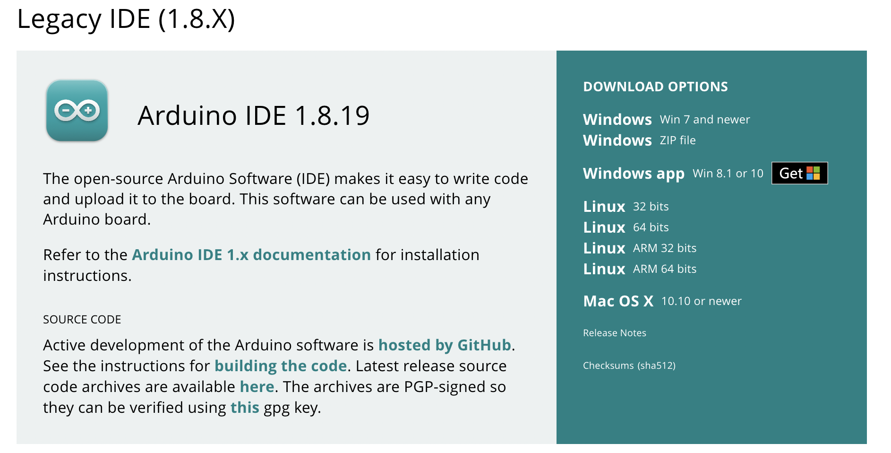This screenshot has width=891, height=453.
Task: Click the DOWNLOAD OPTIONS heading
Action: (x=655, y=87)
